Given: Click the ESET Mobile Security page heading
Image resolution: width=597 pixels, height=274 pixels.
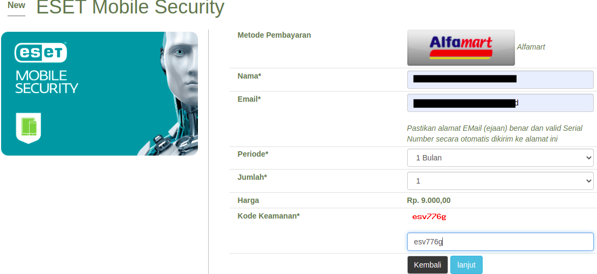Looking at the screenshot, I should click(130, 7).
